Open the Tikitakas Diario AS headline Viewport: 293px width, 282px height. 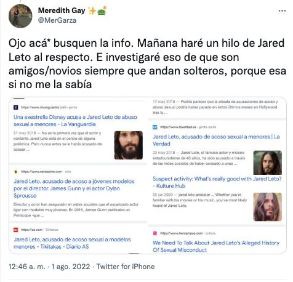coord(72,243)
